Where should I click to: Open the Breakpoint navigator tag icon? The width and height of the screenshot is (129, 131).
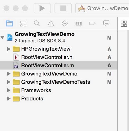(92, 23)
